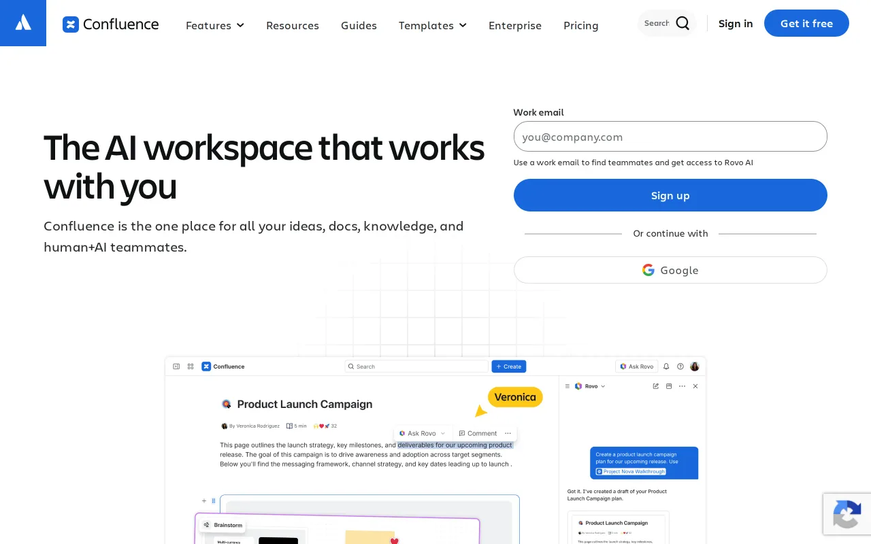Screen dimensions: 871x544
Task: Click the notification bell in the preview
Action: [666, 367]
